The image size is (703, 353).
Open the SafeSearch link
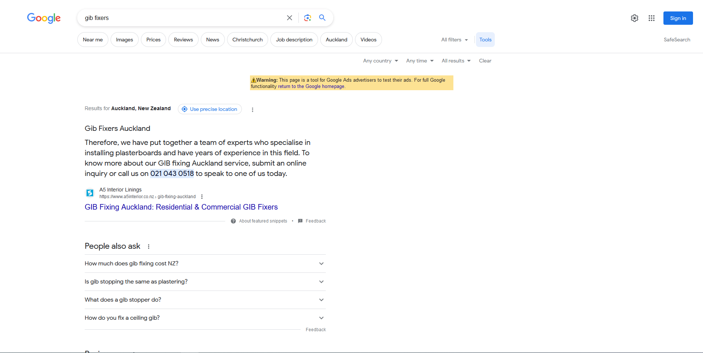(x=677, y=40)
